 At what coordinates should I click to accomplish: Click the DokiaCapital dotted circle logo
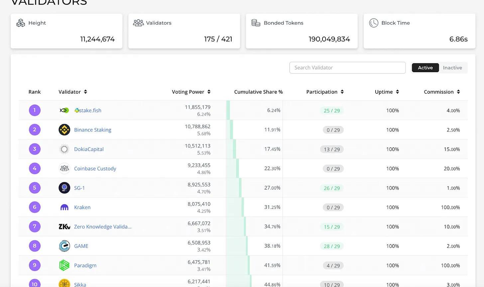click(64, 149)
